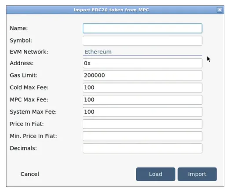Click the 'Min. Price In Fiat:' label
This screenshot has height=193, width=234.
[33, 136]
